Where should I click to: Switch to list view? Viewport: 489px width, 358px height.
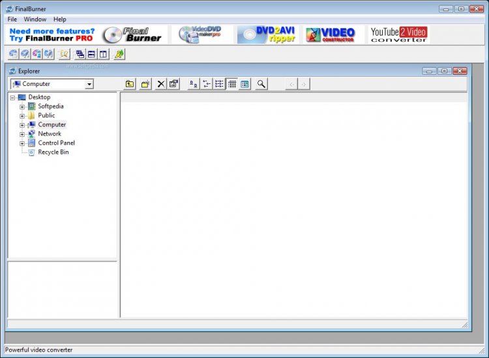pos(219,84)
